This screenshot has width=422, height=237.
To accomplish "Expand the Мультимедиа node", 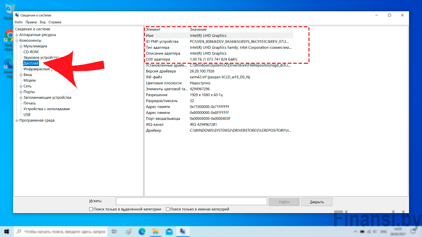I will point(21,46).
